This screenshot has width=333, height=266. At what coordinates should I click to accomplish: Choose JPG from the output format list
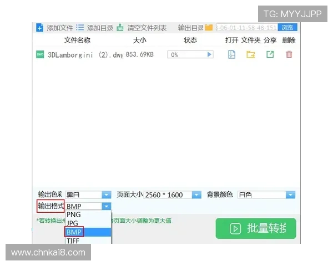click(88, 223)
